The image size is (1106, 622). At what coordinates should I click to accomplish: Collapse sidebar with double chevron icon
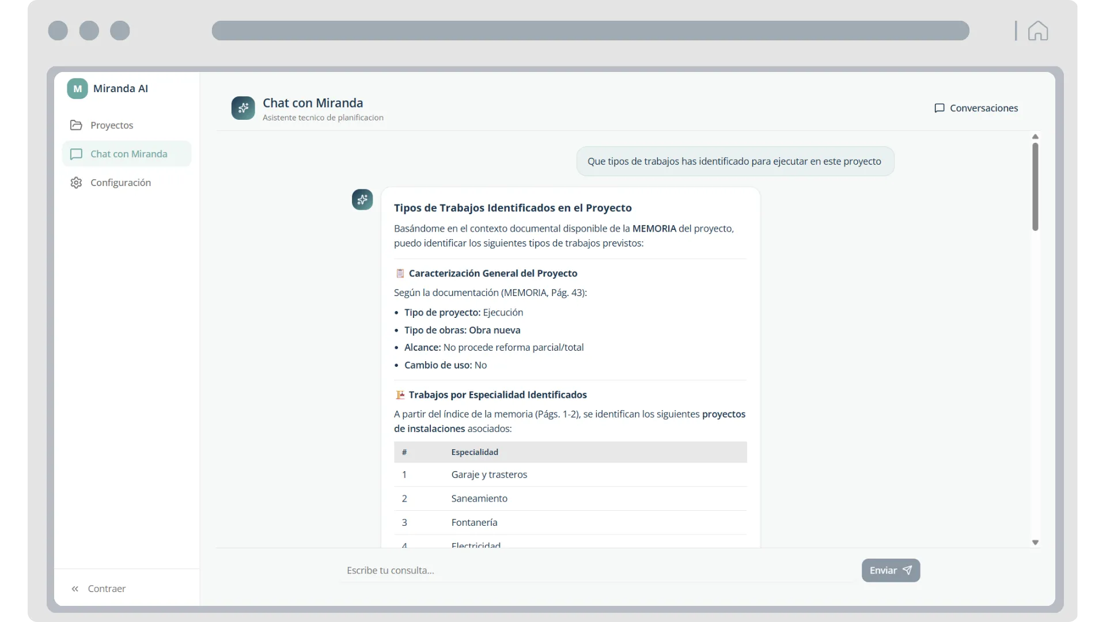[x=75, y=589]
